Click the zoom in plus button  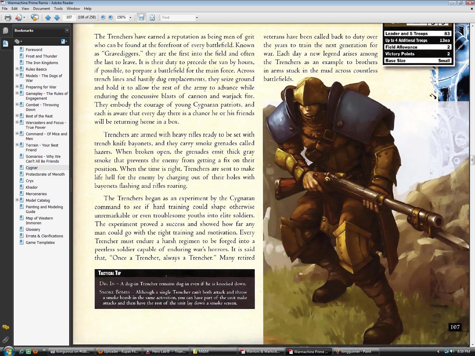pos(110,18)
